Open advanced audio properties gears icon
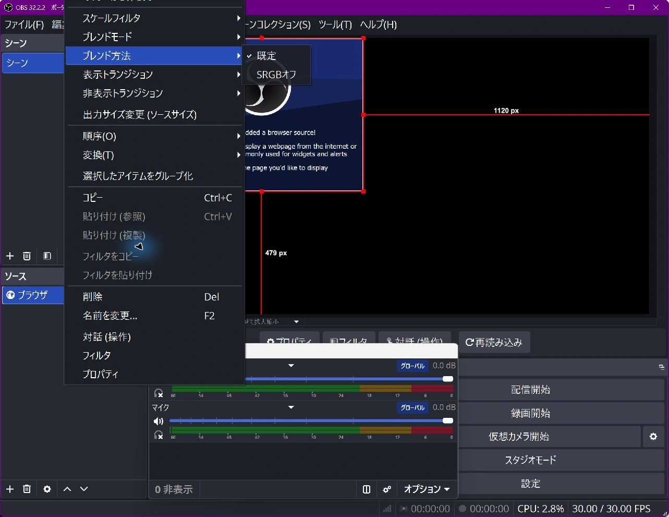The height and width of the screenshot is (517, 669). (x=387, y=489)
